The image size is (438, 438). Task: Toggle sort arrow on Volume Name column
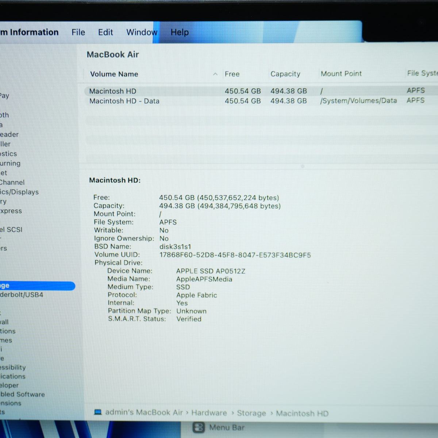(215, 74)
